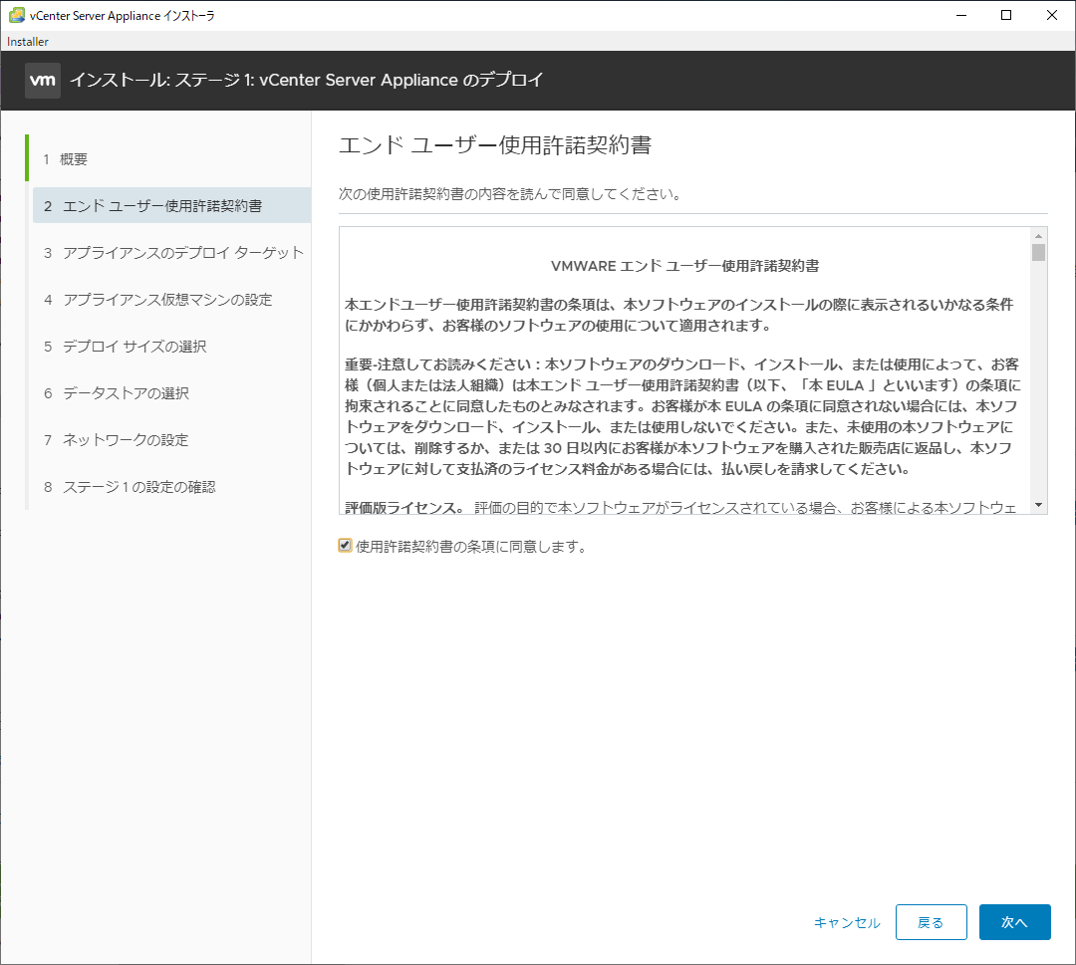1076x965 pixels.
Task: Close the vCenter installer window
Action: pyautogui.click(x=1051, y=15)
